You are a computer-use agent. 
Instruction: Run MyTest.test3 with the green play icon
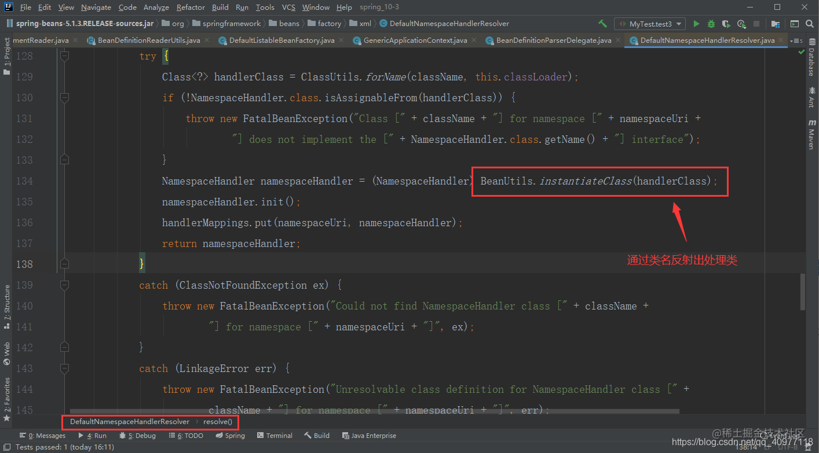click(696, 24)
